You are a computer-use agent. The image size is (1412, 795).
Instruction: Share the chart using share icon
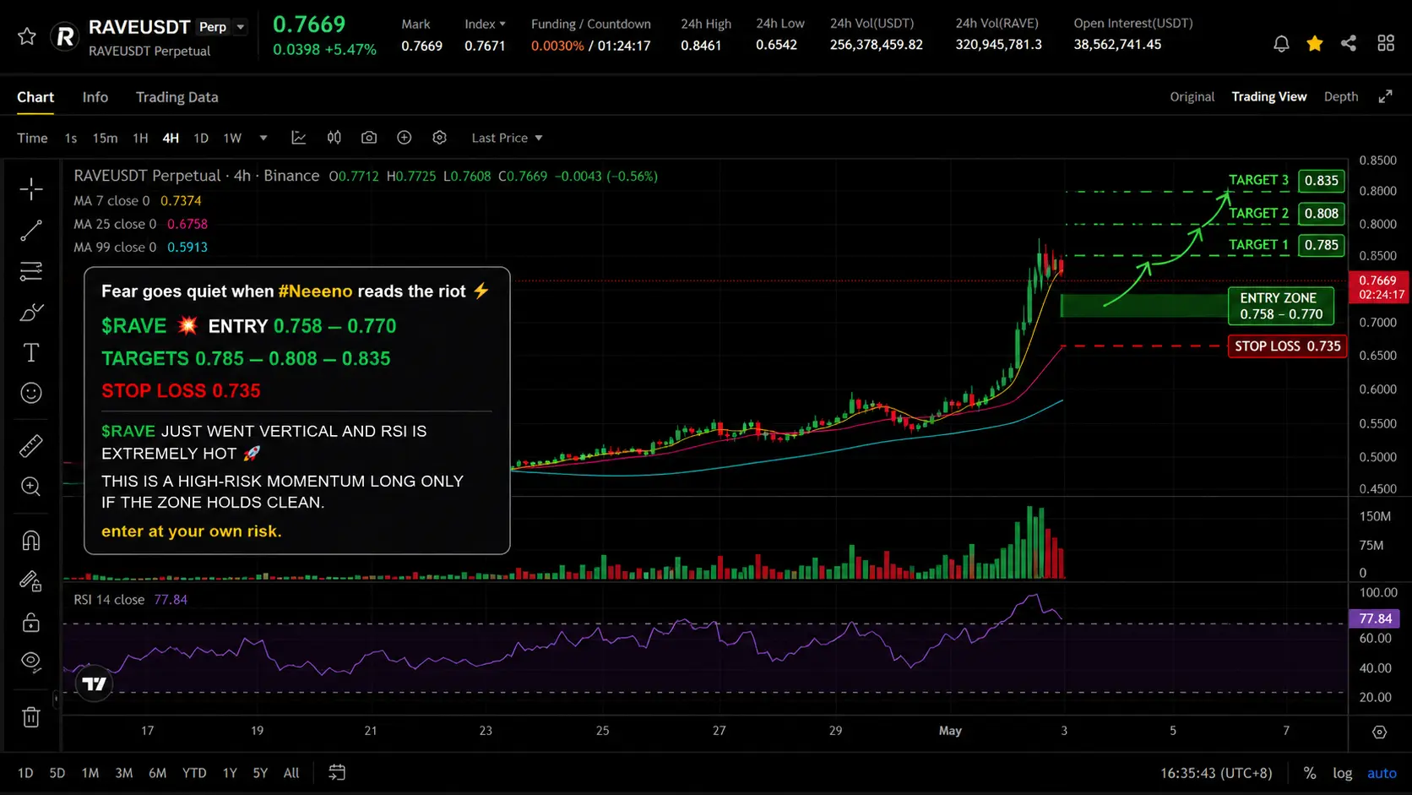pyautogui.click(x=1349, y=43)
